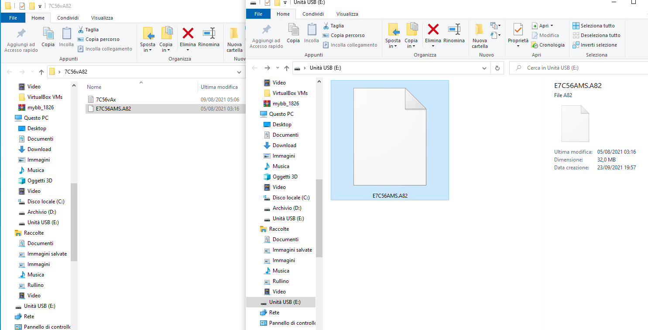
Task: Click search field Cerca in Unità USB
Action: [576, 68]
